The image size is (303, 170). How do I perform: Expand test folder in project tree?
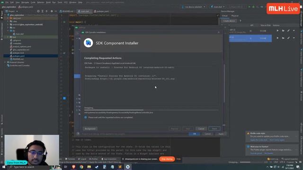(8, 37)
